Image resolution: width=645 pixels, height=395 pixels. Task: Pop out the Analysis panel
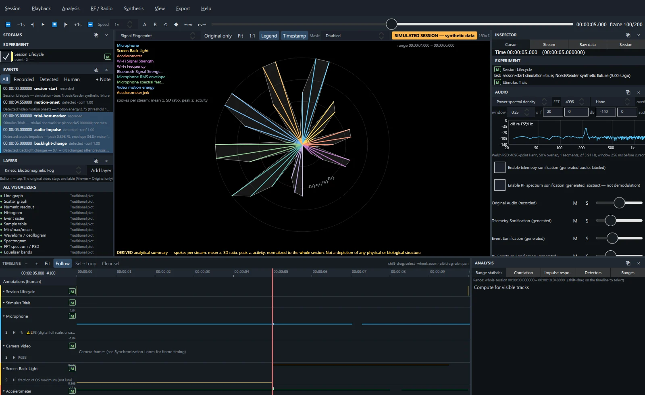point(628,263)
